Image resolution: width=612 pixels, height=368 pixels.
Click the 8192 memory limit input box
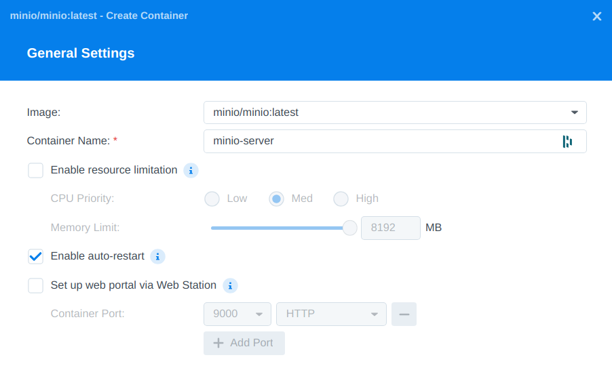[x=391, y=228]
